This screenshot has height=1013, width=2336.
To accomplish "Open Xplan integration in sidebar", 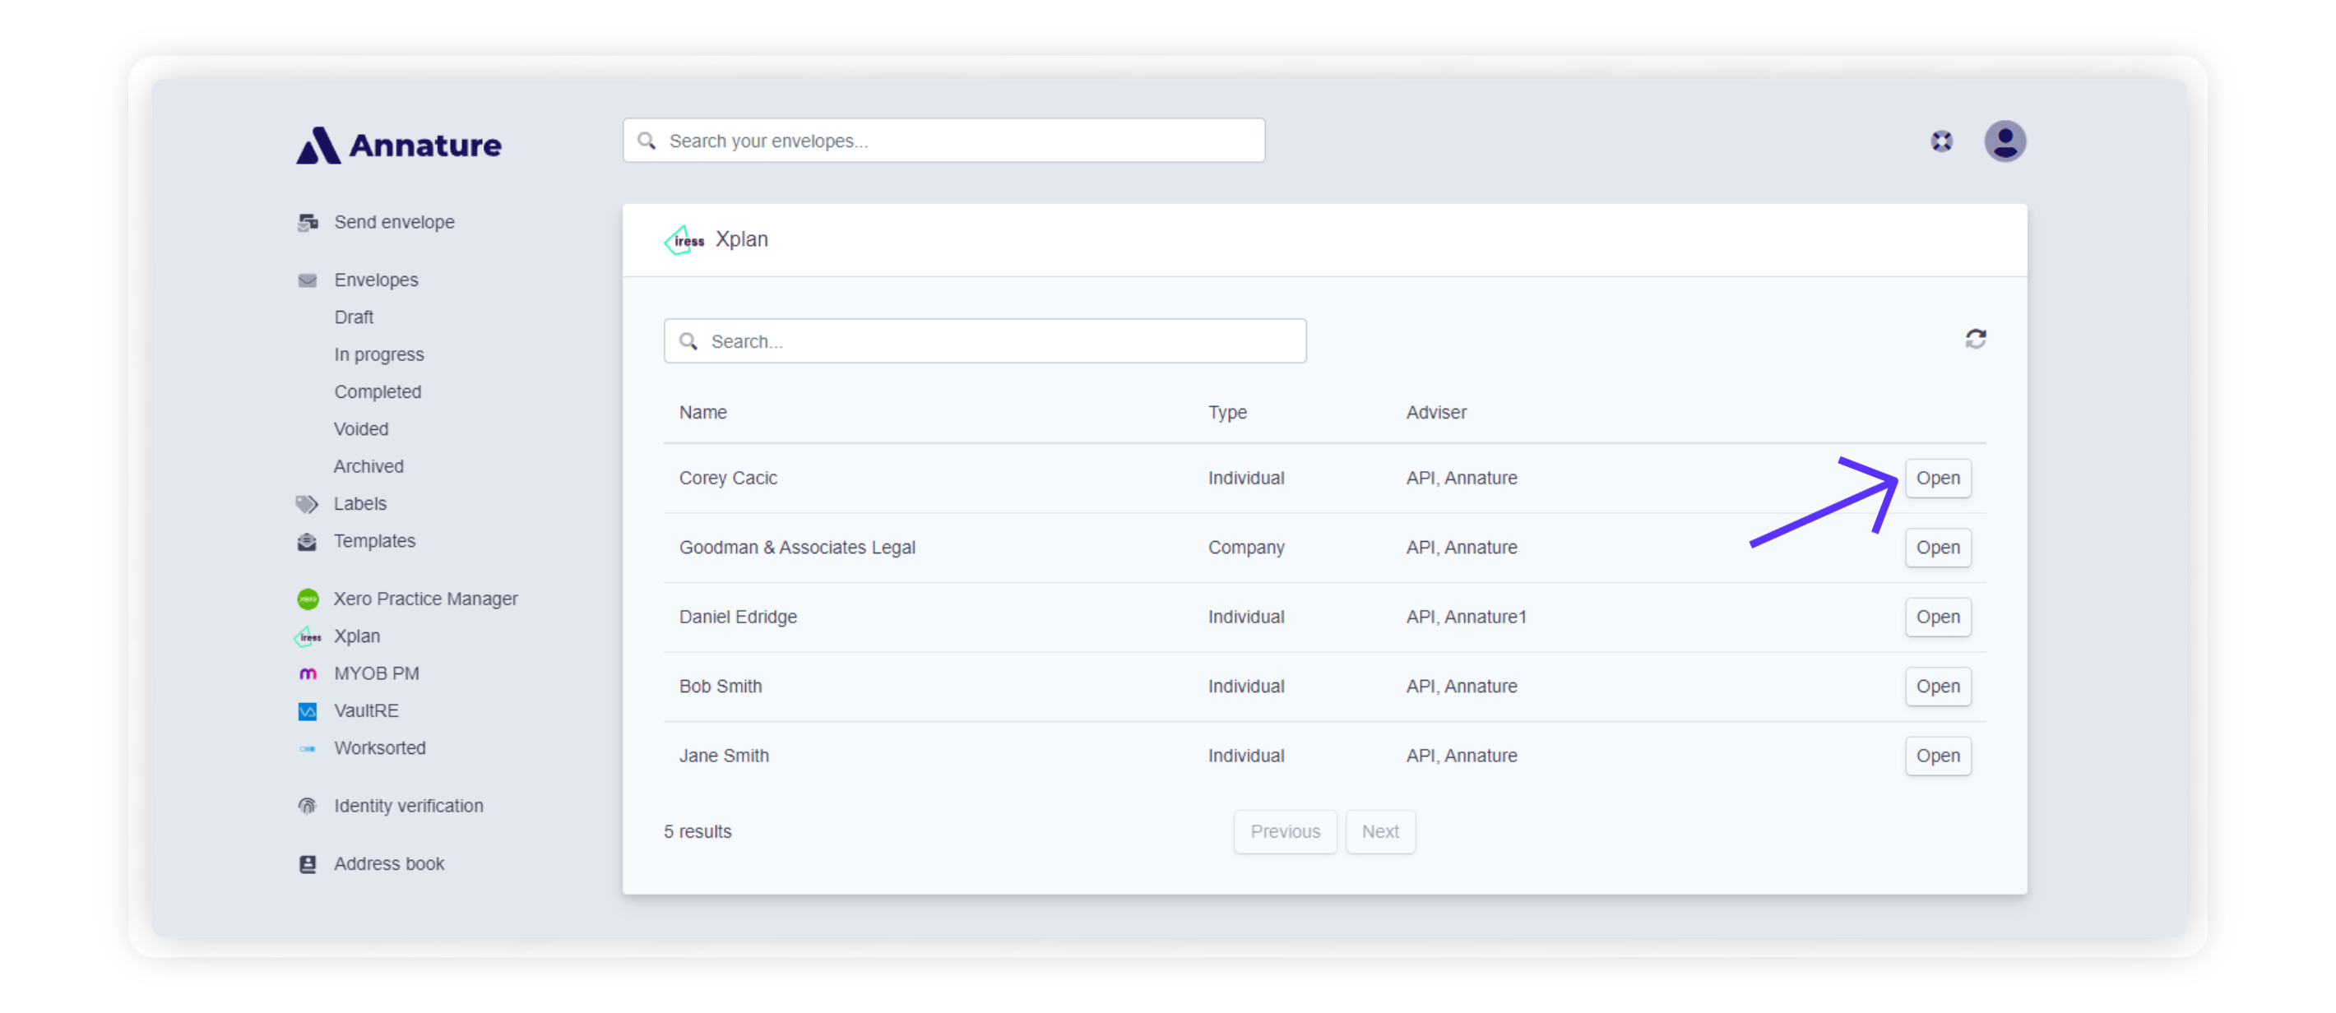I will click(357, 636).
